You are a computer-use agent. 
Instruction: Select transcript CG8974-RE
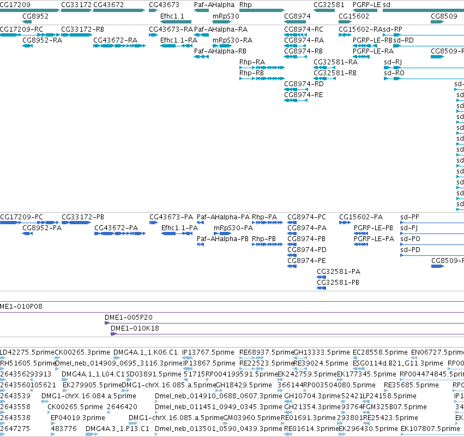(x=304, y=95)
